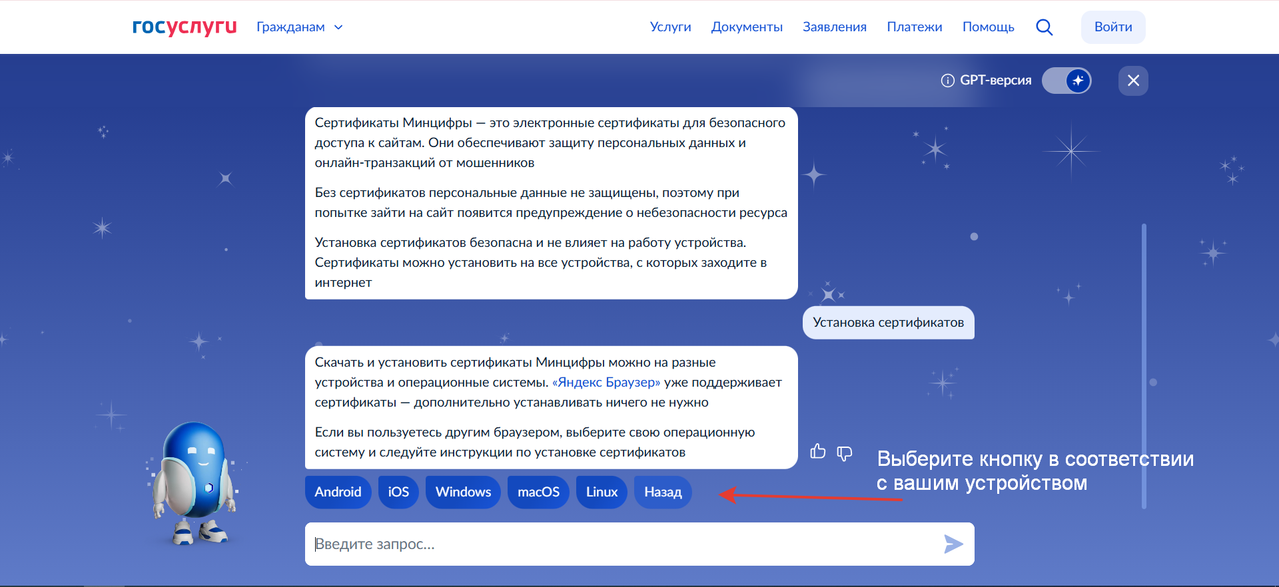The image size is (1279, 587).
Task: Click the thumbs down feedback icon
Action: pos(844,453)
